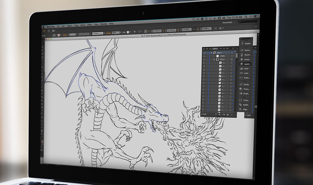The image size is (313, 185).
Task: Click the fill color swatch in control bar
Action: coord(54,35)
